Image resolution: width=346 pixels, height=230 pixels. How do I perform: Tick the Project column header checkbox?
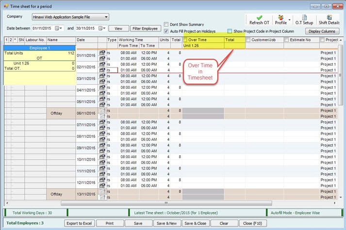click(322, 40)
